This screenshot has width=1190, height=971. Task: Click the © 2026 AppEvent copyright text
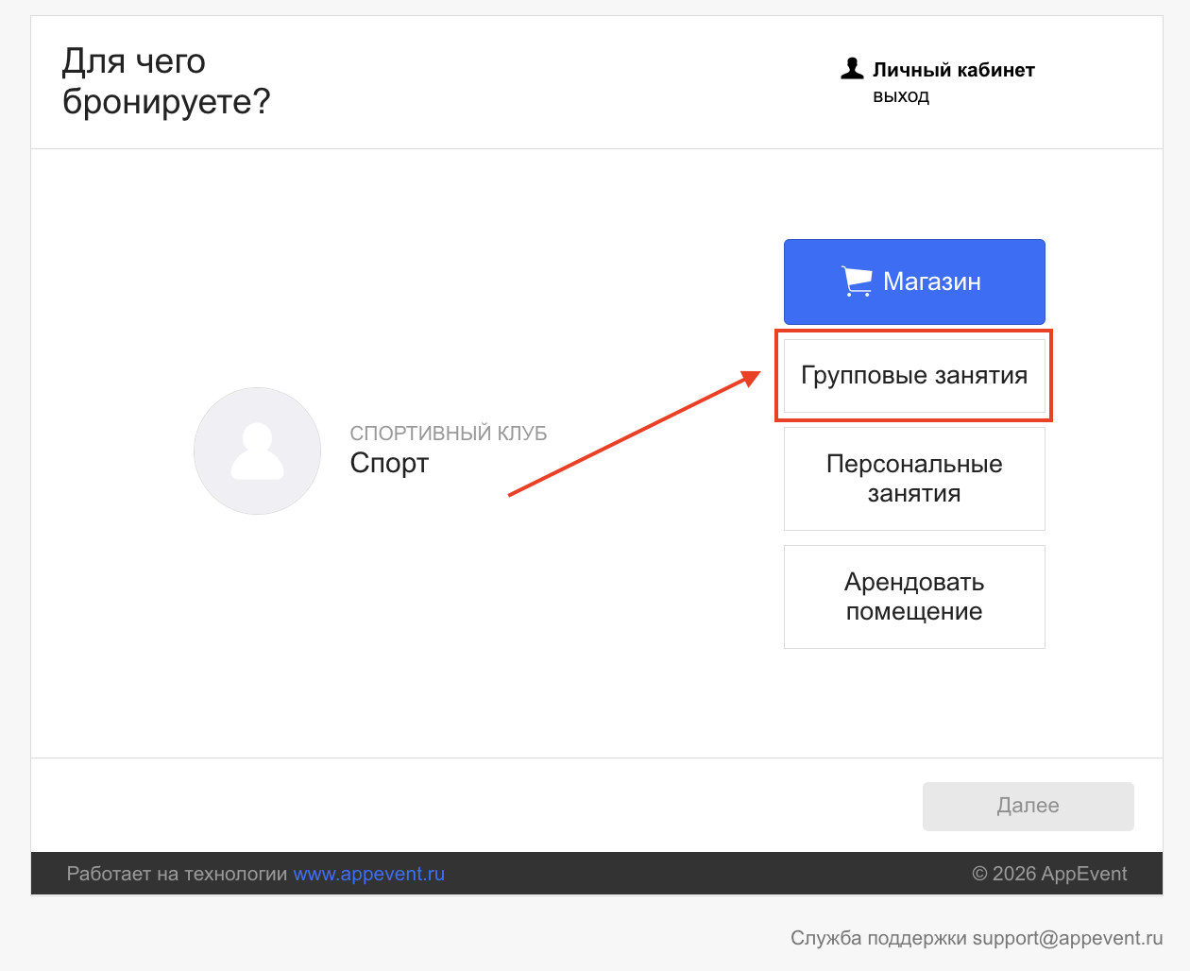click(x=1049, y=874)
